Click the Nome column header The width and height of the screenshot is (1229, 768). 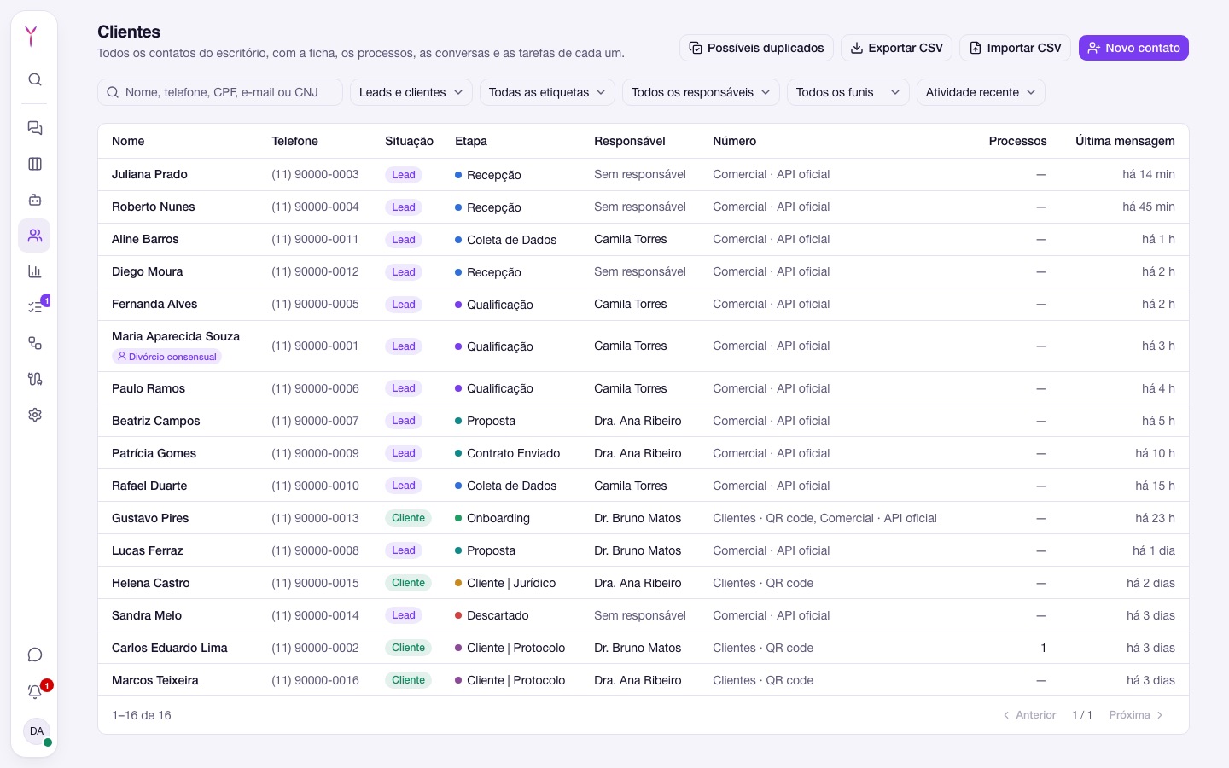pyautogui.click(x=128, y=141)
